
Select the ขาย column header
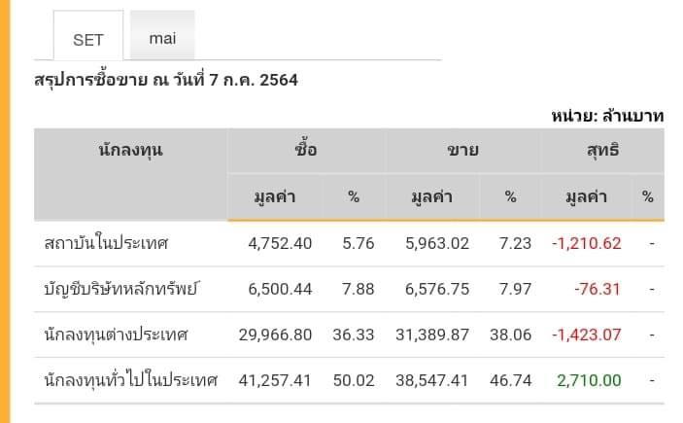(462, 150)
